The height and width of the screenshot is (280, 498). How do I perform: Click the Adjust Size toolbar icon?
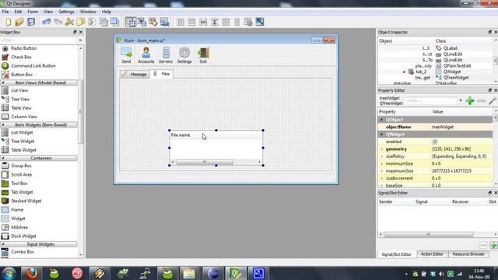tap(260, 22)
